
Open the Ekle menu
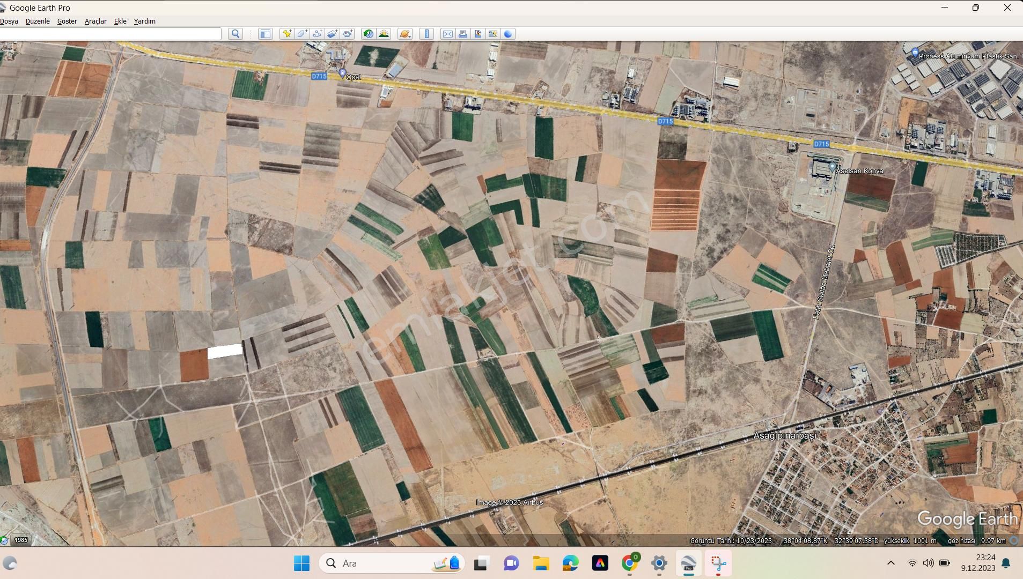click(x=120, y=21)
